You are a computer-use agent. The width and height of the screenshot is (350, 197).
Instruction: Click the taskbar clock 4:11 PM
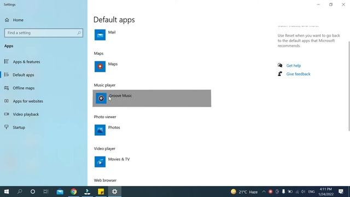(x=326, y=192)
